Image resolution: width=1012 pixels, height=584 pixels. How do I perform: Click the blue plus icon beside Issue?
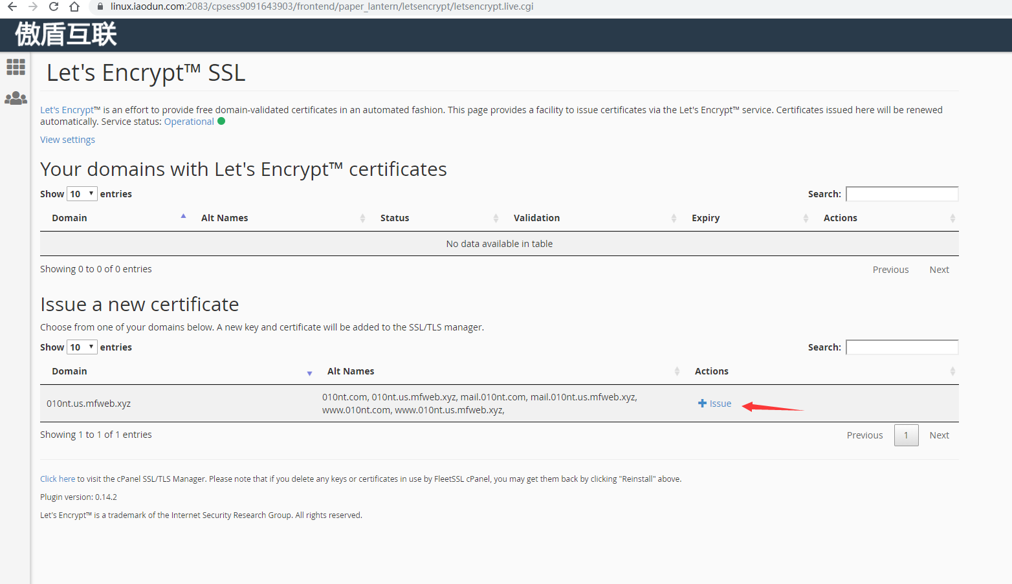coord(702,404)
